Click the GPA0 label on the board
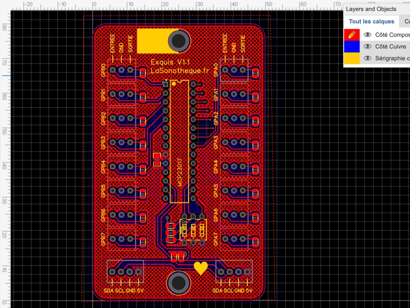 tap(216, 70)
